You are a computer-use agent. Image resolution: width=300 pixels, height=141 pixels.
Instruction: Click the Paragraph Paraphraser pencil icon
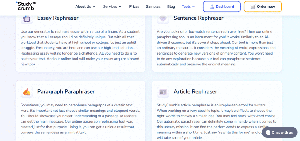coord(27,92)
